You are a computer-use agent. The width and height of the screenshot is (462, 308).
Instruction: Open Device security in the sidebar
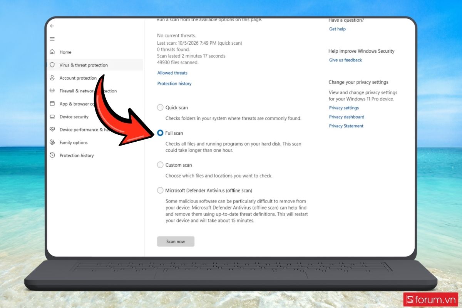(74, 117)
